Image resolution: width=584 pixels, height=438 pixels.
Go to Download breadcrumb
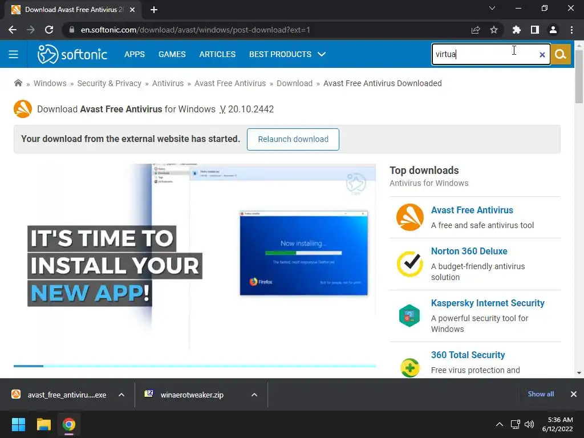[x=295, y=83]
